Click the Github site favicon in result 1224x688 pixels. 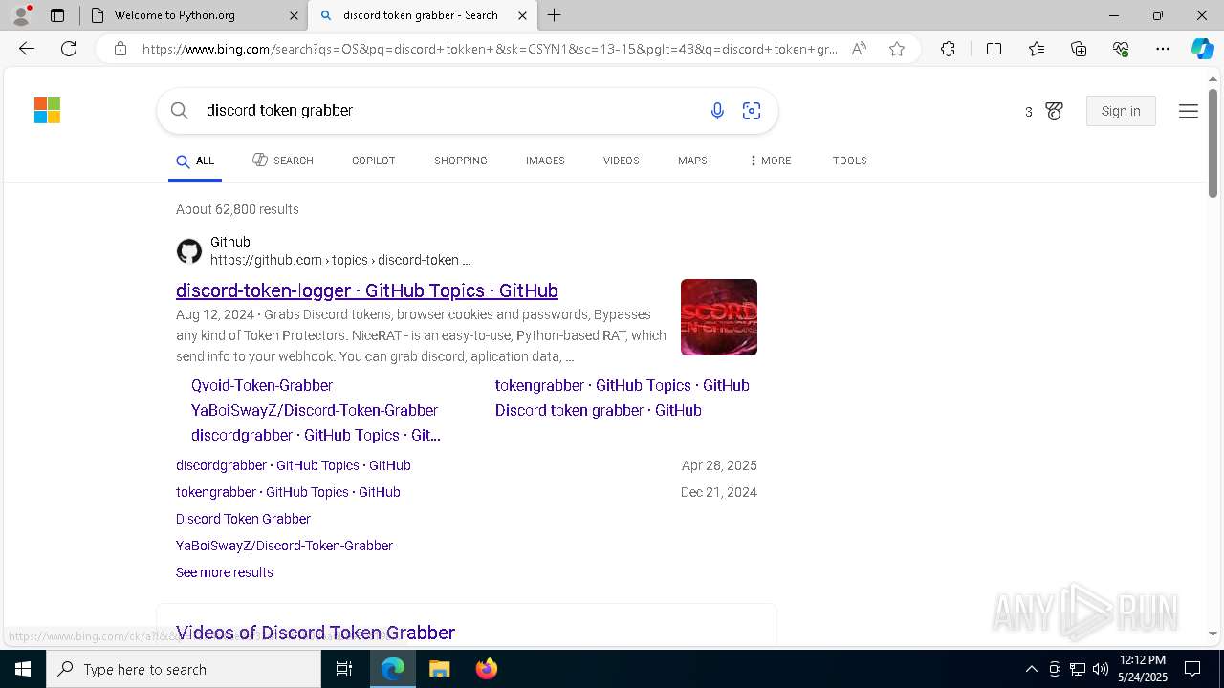(x=189, y=251)
